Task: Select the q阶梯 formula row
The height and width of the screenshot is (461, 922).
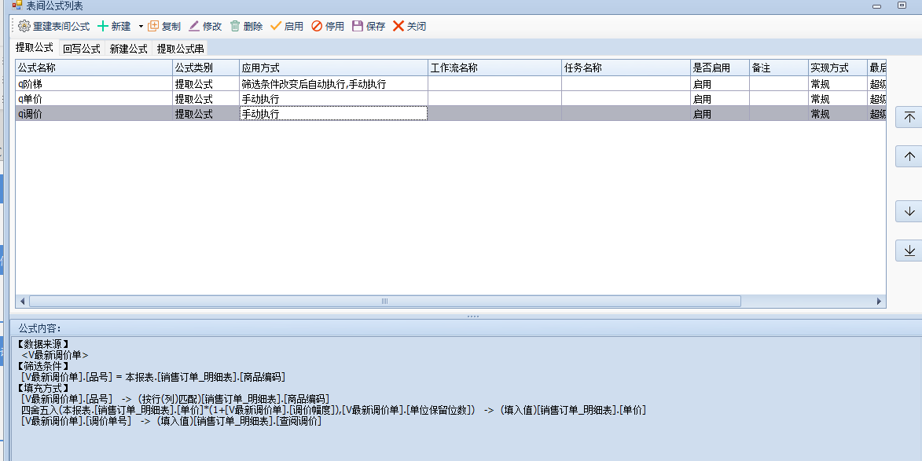Action: pyautogui.click(x=93, y=84)
